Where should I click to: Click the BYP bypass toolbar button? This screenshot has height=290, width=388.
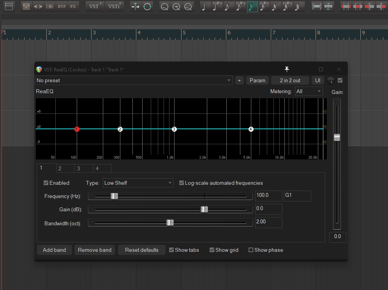pyautogui.click(x=62, y=6)
